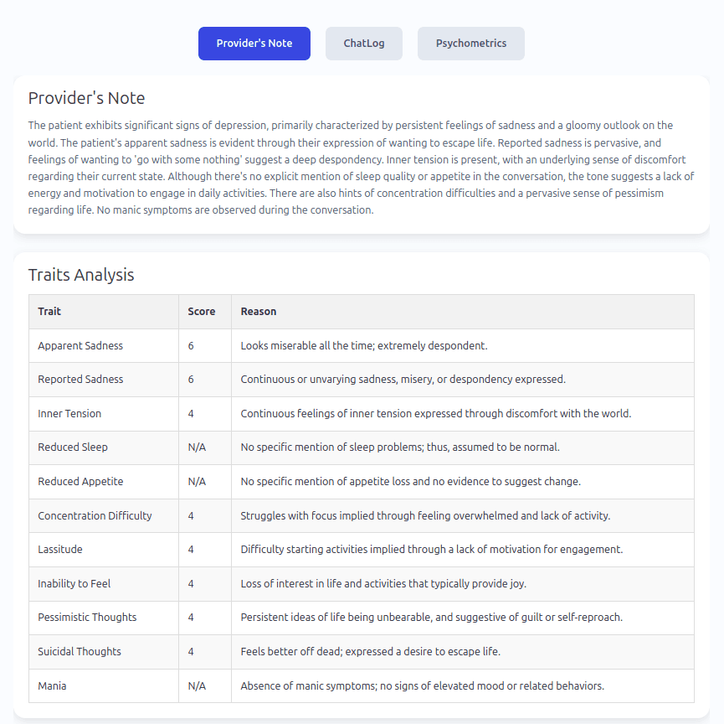Click the Reason column header
The width and height of the screenshot is (724, 724).
(x=463, y=312)
